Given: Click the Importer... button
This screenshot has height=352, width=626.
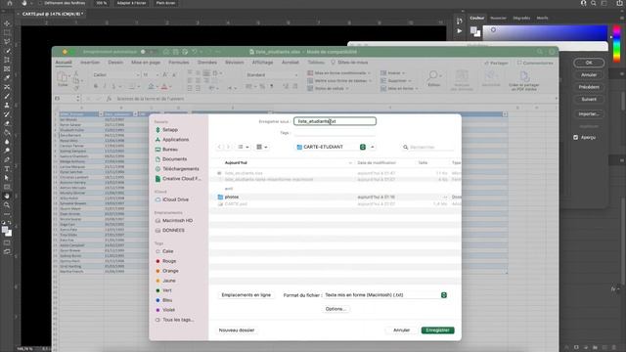Looking at the screenshot, I should click(x=589, y=113).
